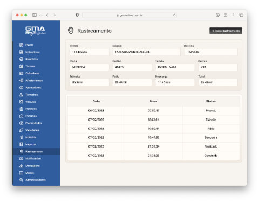Image resolution: width=259 pixels, height=203 pixels.
Task: Open the Mapas map icon
Action: pos(21,173)
